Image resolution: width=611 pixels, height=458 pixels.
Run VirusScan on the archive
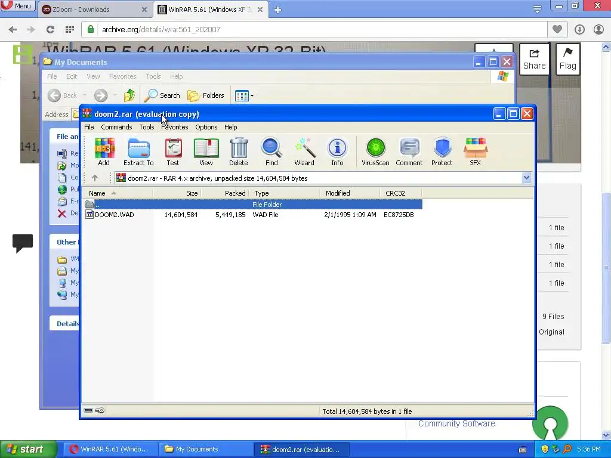(x=375, y=152)
